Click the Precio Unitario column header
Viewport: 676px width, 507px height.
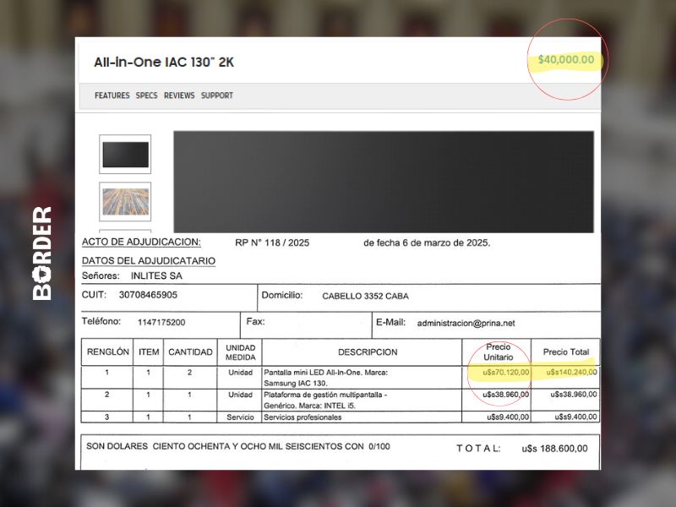point(498,352)
